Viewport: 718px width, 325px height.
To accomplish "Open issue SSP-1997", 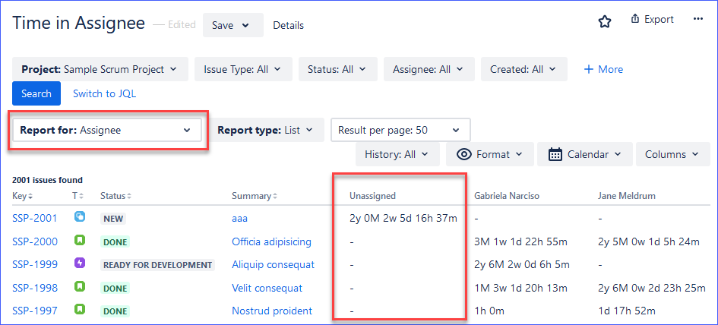I will pos(35,311).
